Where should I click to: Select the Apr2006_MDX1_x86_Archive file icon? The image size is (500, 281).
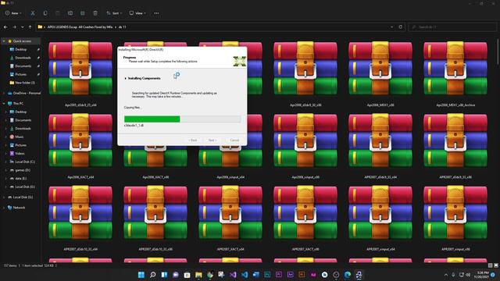(455, 68)
